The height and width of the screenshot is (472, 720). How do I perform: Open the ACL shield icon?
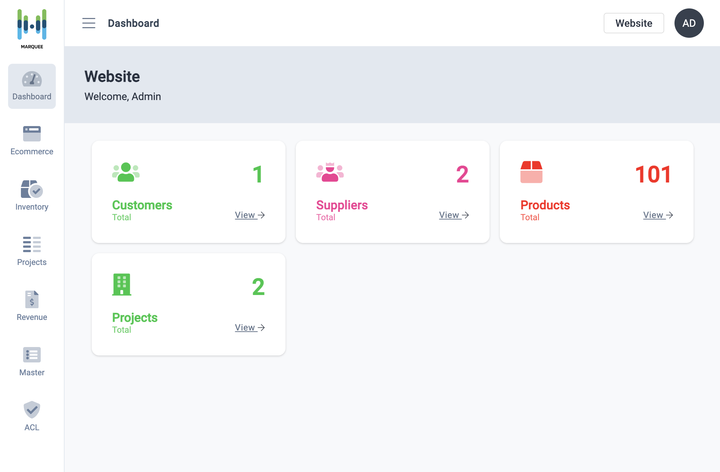(x=32, y=410)
